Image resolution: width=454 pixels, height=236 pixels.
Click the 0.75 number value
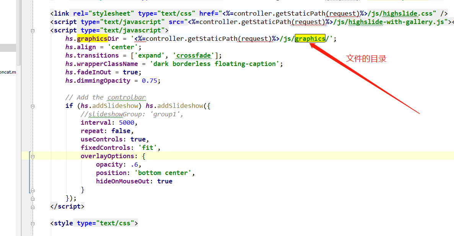150,80
